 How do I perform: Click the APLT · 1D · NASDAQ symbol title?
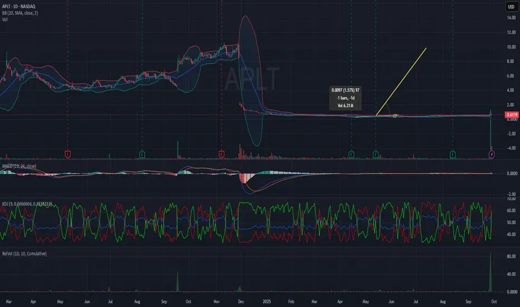(18, 6)
